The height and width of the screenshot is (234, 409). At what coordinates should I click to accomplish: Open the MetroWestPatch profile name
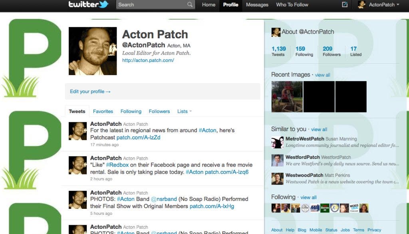[305, 139]
